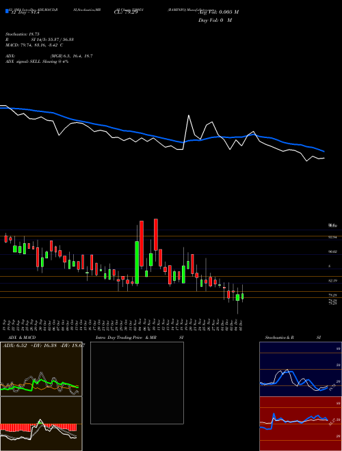342x451 pixels.
Task: Click the white price line's highest spike
Action: click(189, 115)
